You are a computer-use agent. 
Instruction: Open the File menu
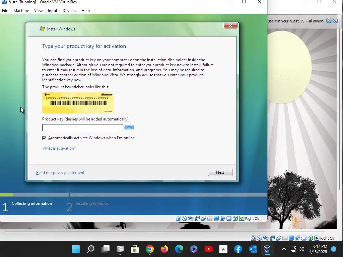click(x=5, y=11)
